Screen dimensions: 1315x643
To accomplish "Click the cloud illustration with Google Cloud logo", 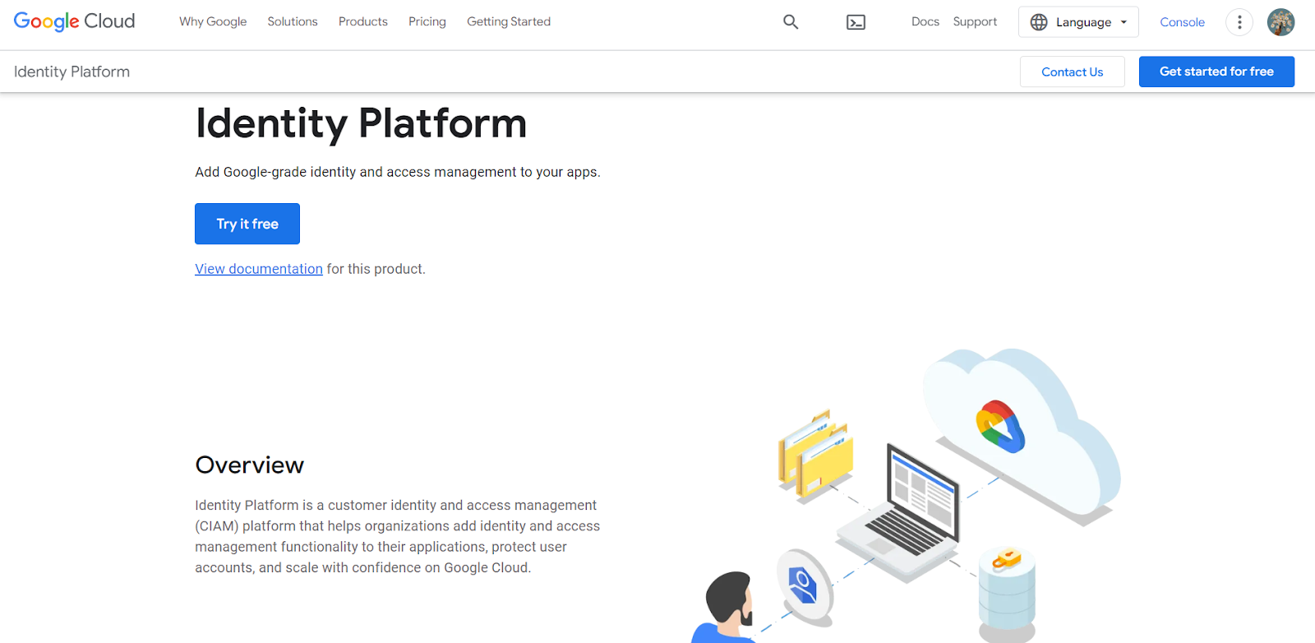I will 1022,436.
